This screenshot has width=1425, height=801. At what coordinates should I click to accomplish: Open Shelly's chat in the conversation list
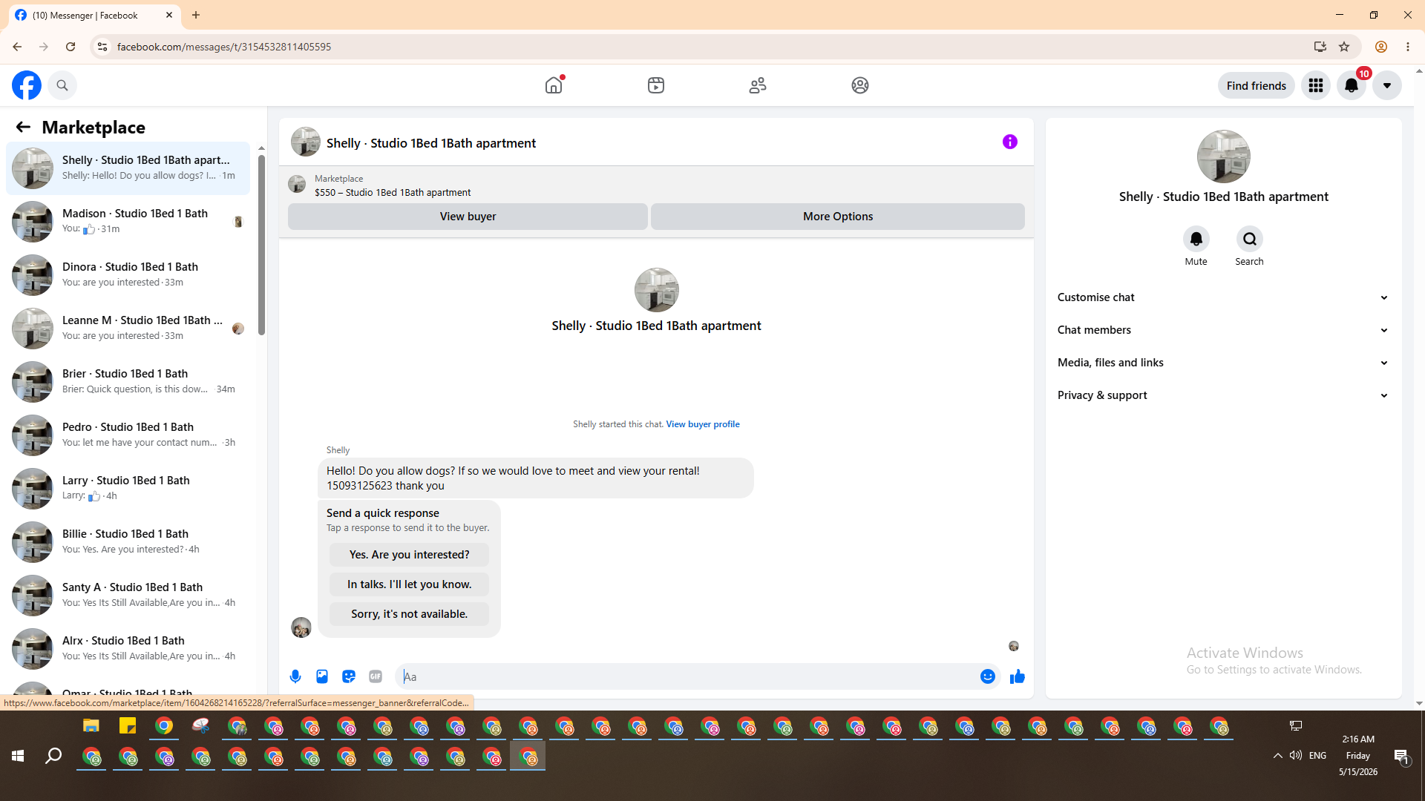(128, 168)
